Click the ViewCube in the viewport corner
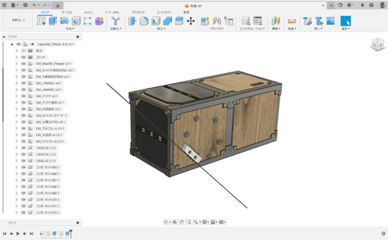Image resolution: width=388 pixels, height=240 pixels. (x=378, y=44)
